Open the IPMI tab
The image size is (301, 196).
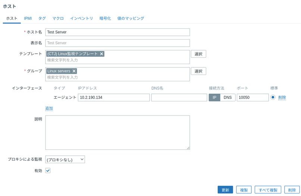pyautogui.click(x=28, y=18)
